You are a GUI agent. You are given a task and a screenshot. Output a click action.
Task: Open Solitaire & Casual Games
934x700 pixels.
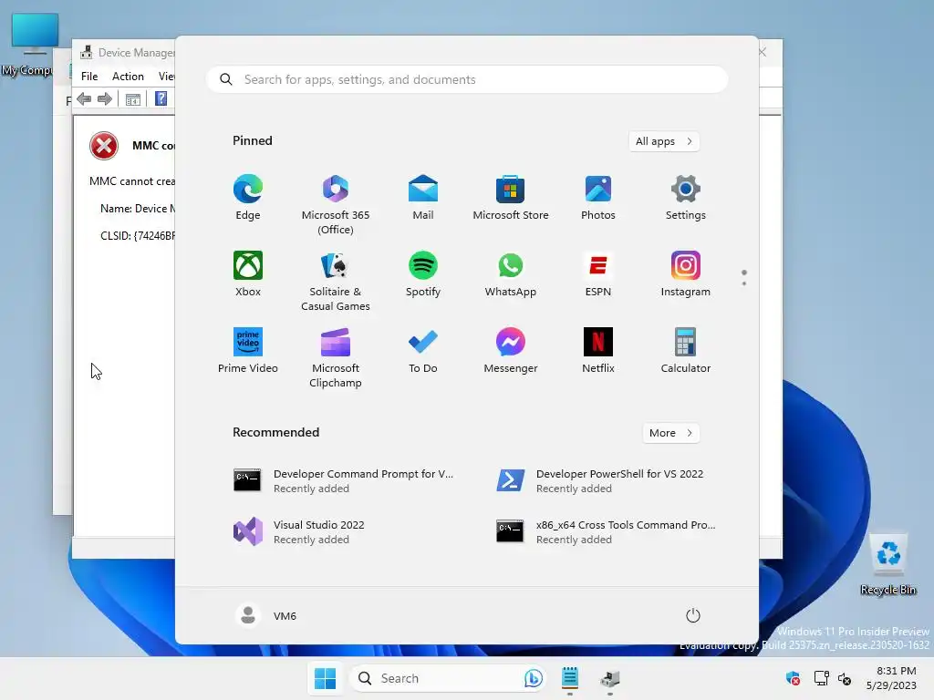pos(336,281)
